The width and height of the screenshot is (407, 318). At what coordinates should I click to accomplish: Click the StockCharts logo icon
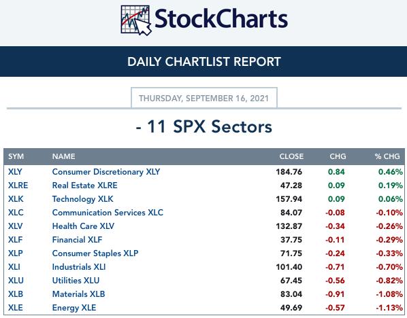coord(135,20)
